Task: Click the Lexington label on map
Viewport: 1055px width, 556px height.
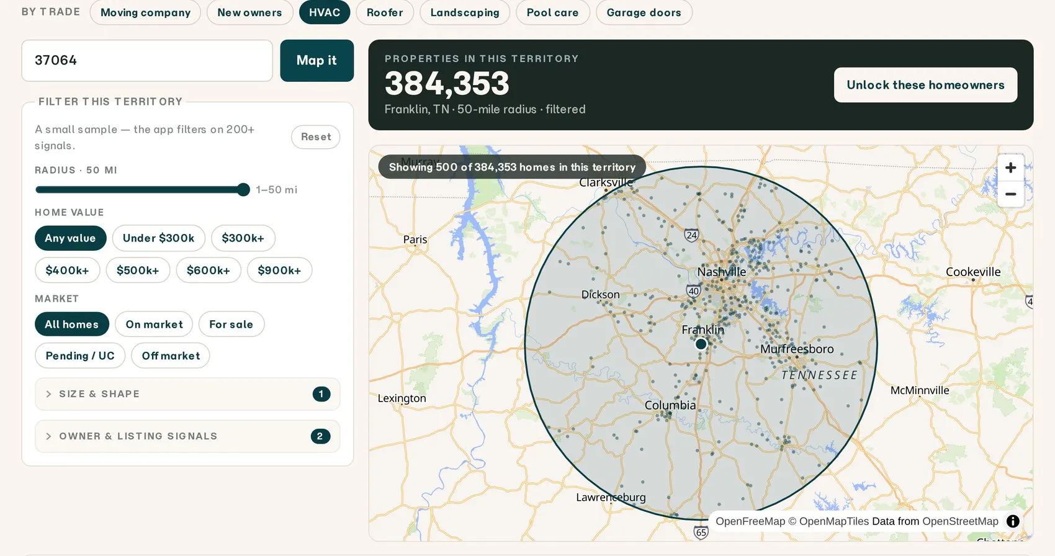Action: click(402, 398)
